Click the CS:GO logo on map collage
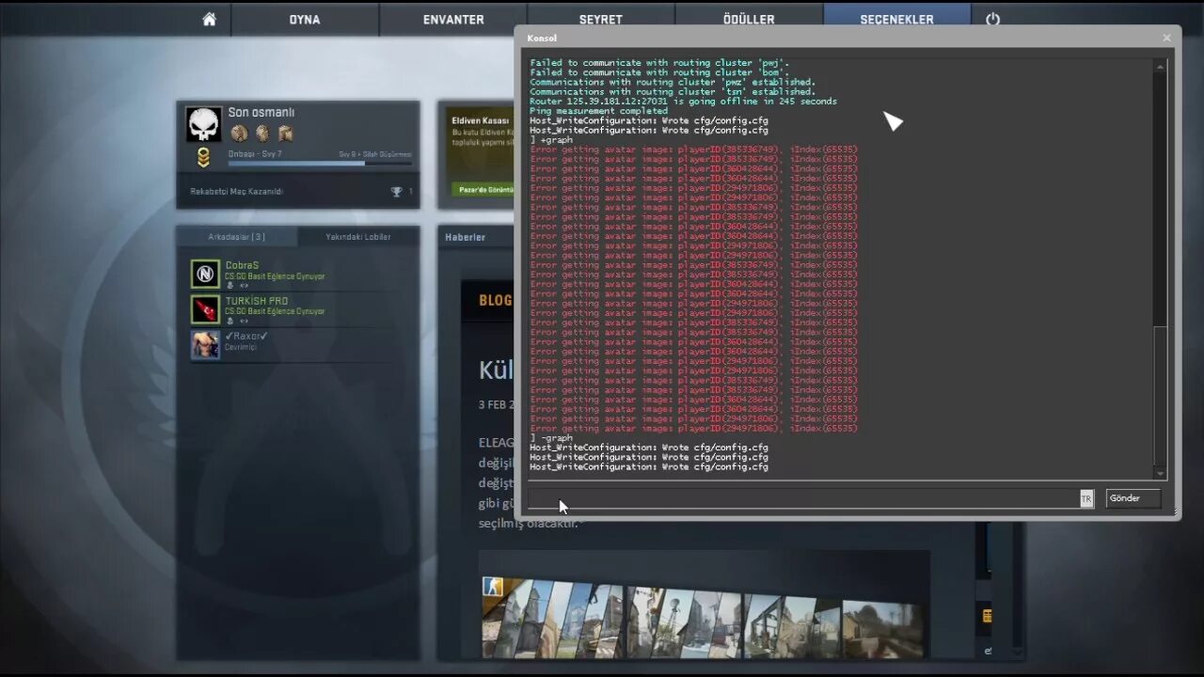Viewport: 1204px width, 677px height. [493, 587]
